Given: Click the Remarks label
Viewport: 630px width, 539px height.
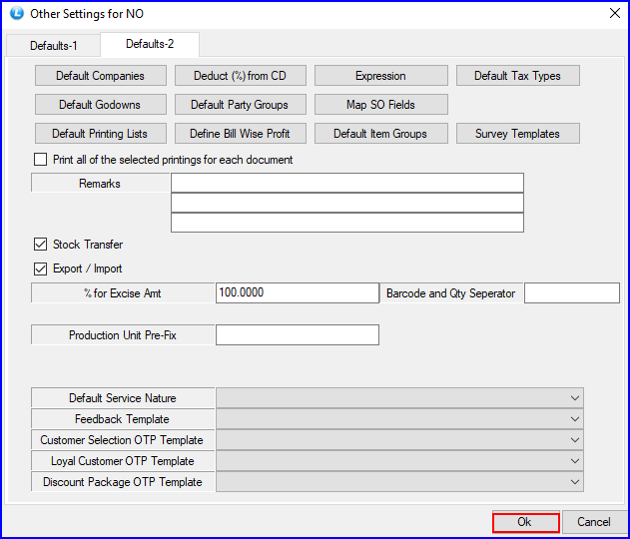Looking at the screenshot, I should coord(100,184).
